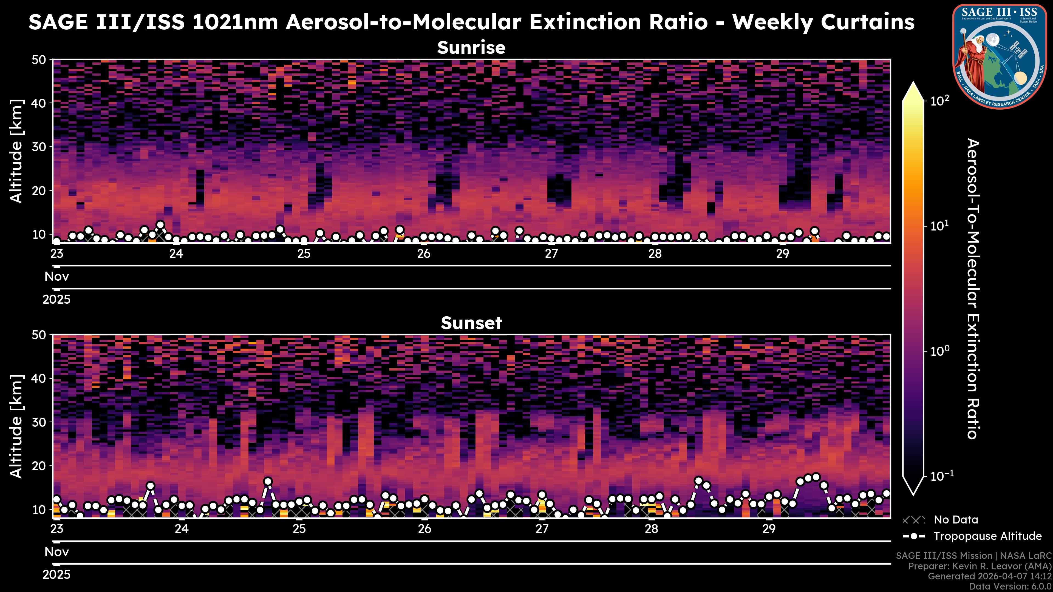The image size is (1053, 592).
Task: Click the 2025 year label under the Sunset axis
Action: 56,575
